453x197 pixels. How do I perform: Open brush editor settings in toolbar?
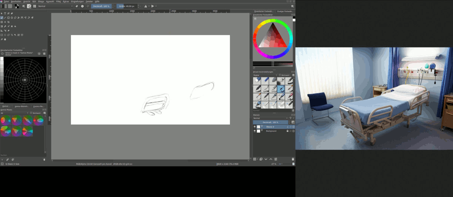coord(29,6)
